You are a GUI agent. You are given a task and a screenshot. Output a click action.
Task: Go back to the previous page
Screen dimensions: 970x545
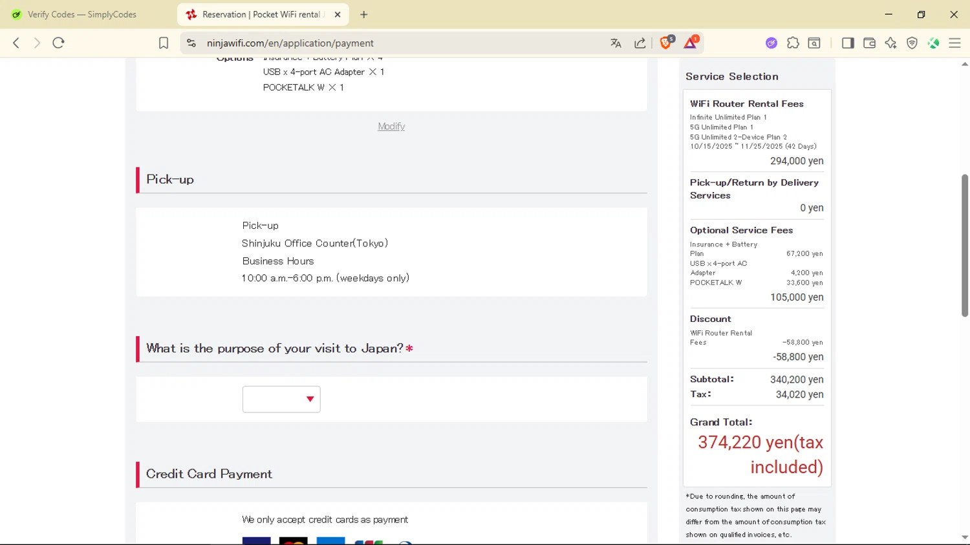pyautogui.click(x=16, y=43)
